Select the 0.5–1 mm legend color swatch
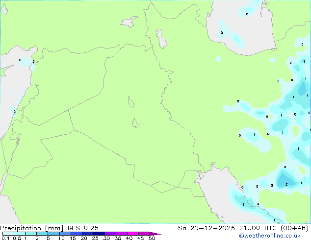The width and height of the screenshot is (311, 240). tap(20, 234)
